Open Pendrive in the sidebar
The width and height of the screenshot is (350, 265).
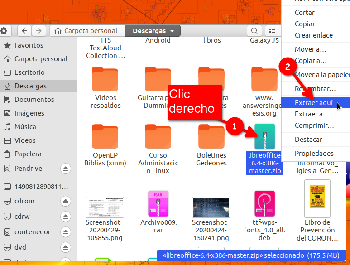[x=28, y=169]
